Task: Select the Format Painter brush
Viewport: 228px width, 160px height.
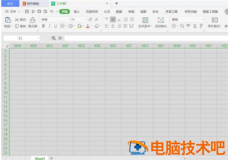Action: (x=33, y=20)
